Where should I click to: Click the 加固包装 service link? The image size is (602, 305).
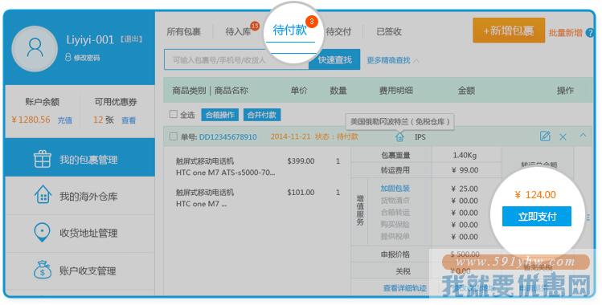395,188
